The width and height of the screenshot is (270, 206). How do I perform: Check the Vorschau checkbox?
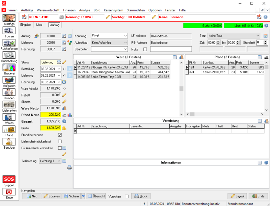127,196
